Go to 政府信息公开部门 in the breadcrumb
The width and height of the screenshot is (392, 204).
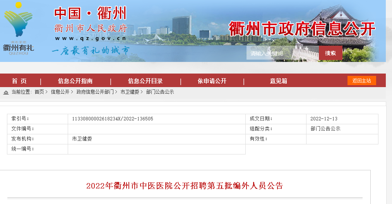[x=95, y=92]
